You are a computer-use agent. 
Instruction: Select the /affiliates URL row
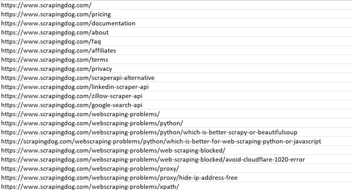(x=58, y=51)
